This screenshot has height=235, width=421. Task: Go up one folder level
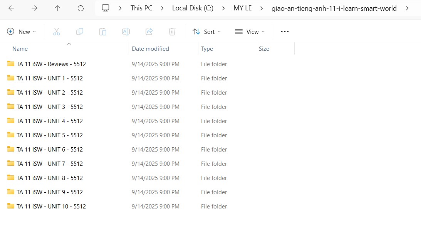pyautogui.click(x=57, y=8)
